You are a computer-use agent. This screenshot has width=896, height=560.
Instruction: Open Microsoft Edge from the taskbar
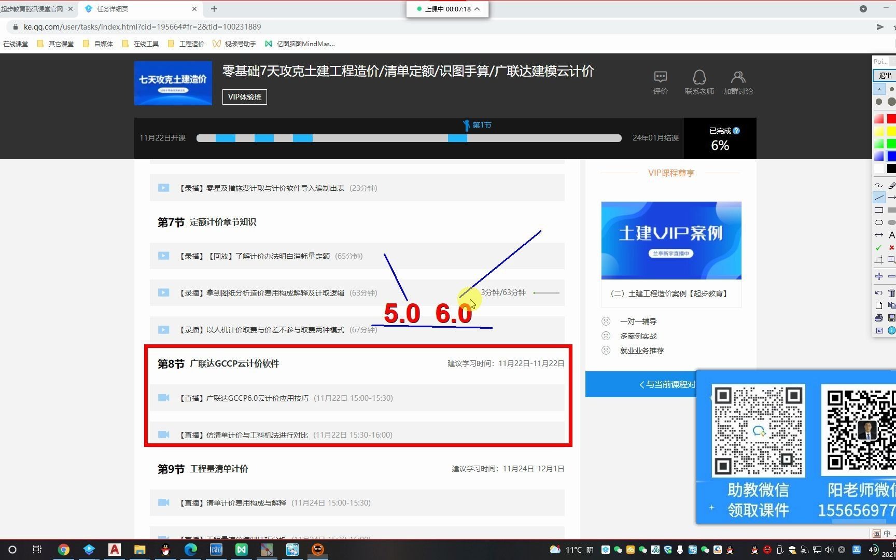pyautogui.click(x=191, y=550)
